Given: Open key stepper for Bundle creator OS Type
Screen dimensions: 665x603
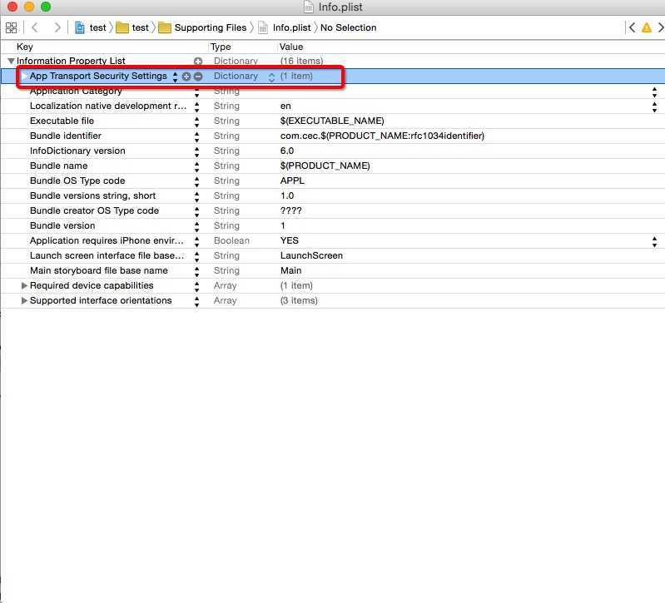Looking at the screenshot, I should click(x=196, y=212).
